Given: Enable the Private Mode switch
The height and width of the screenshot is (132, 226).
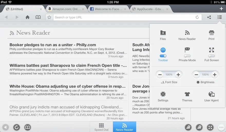Looking at the screenshot, I should coord(187,56).
